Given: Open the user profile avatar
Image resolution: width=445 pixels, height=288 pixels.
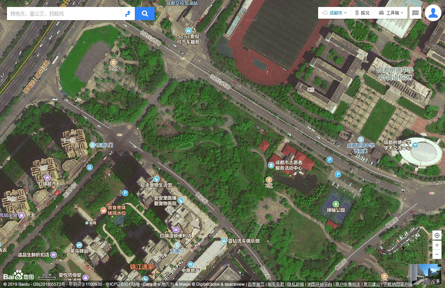Looking at the screenshot, I should 433,13.
